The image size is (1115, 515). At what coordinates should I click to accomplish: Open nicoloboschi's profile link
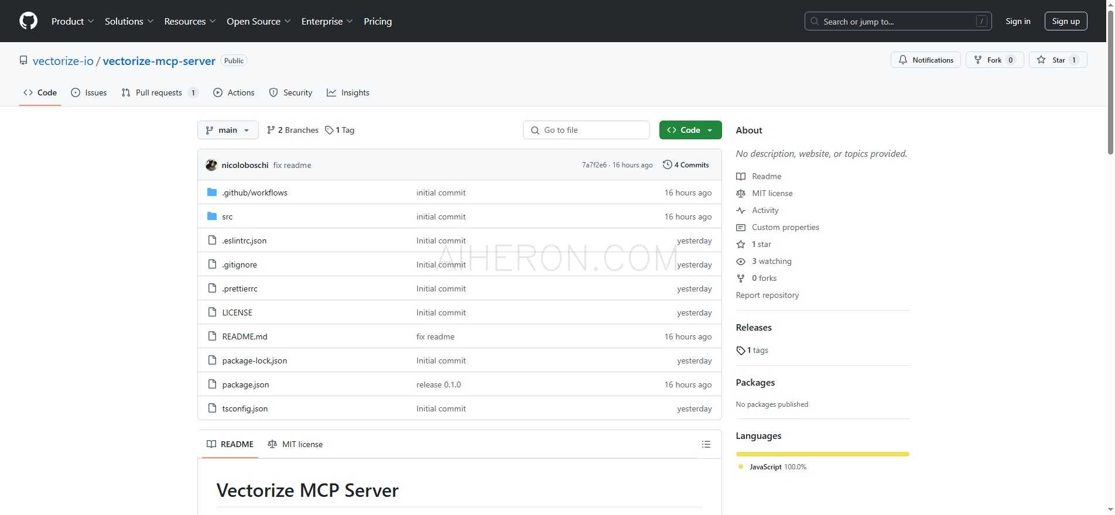click(245, 165)
